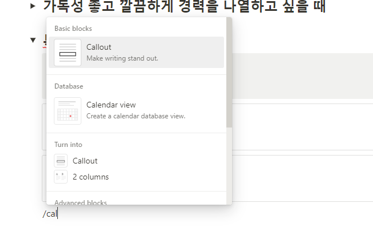Click the heading text '가독성 좋고 깔끔하게 경력을 나열하고 싶을 때'

[184, 6]
